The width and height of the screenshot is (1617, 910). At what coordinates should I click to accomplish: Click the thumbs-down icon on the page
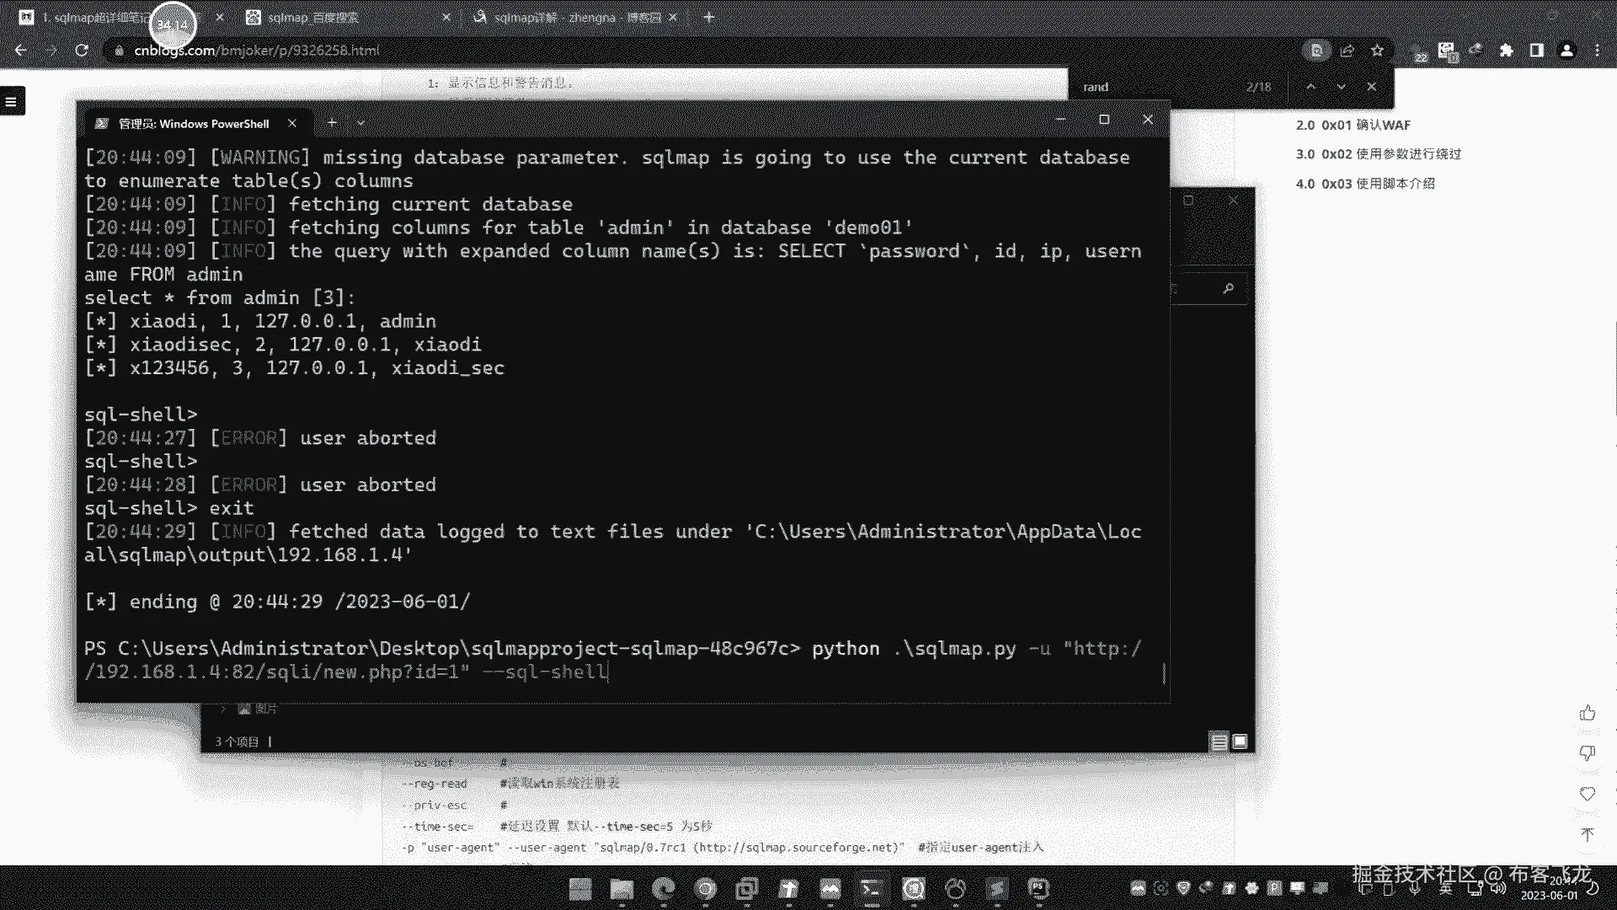pos(1587,753)
